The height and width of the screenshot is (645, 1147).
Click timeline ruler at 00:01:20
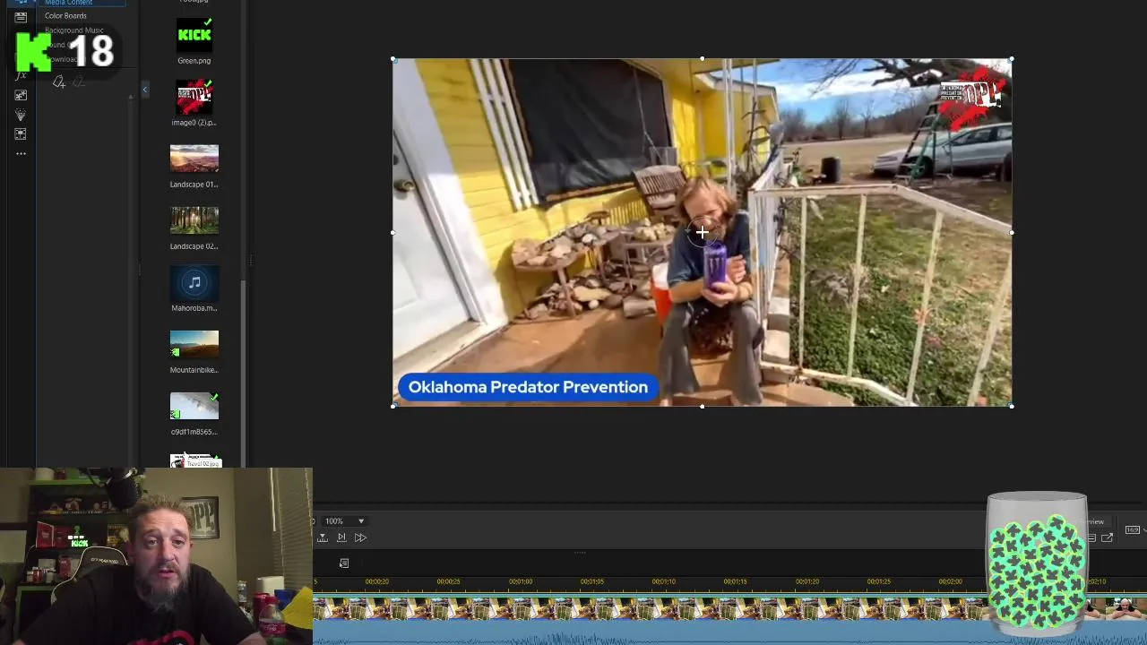[807, 581]
